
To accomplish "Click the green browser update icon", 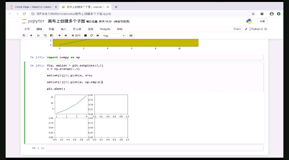I will pos(279,14).
